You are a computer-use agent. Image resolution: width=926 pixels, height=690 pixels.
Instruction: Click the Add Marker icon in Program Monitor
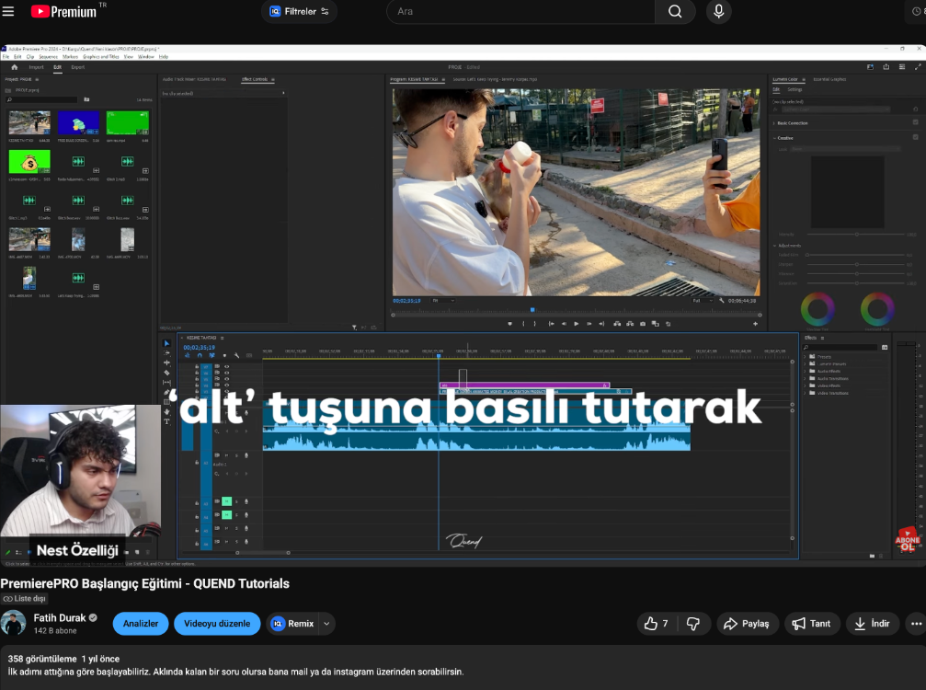pyautogui.click(x=509, y=324)
